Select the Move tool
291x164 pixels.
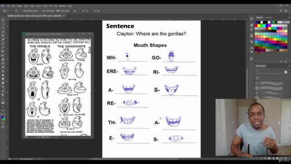pyautogui.click(x=3, y=20)
